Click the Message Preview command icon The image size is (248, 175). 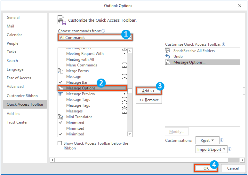tap(60, 94)
